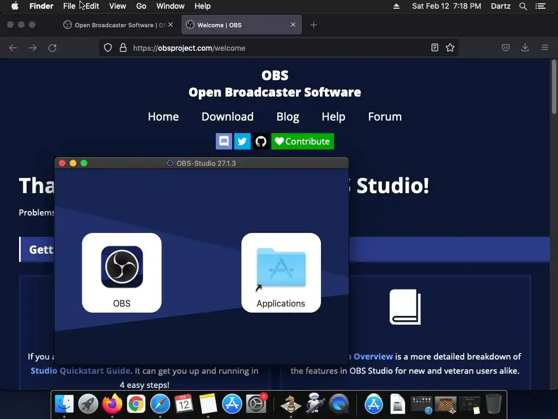The width and height of the screenshot is (558, 419).
Task: Go back in browser history
Action: (x=13, y=48)
